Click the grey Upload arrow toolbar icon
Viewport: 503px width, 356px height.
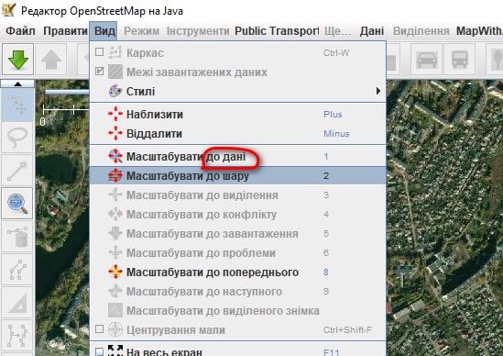51,60
